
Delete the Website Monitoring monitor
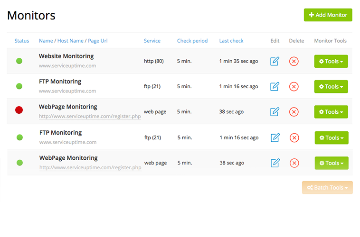(x=294, y=62)
